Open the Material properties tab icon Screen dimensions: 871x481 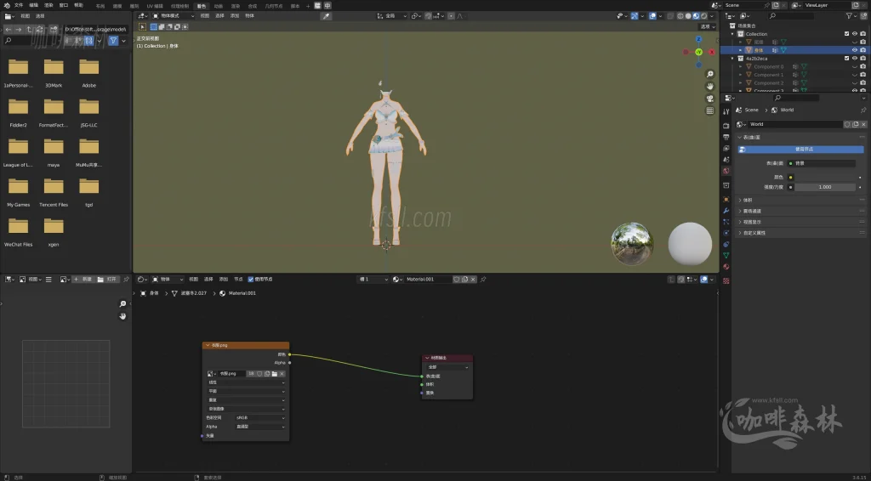726,267
